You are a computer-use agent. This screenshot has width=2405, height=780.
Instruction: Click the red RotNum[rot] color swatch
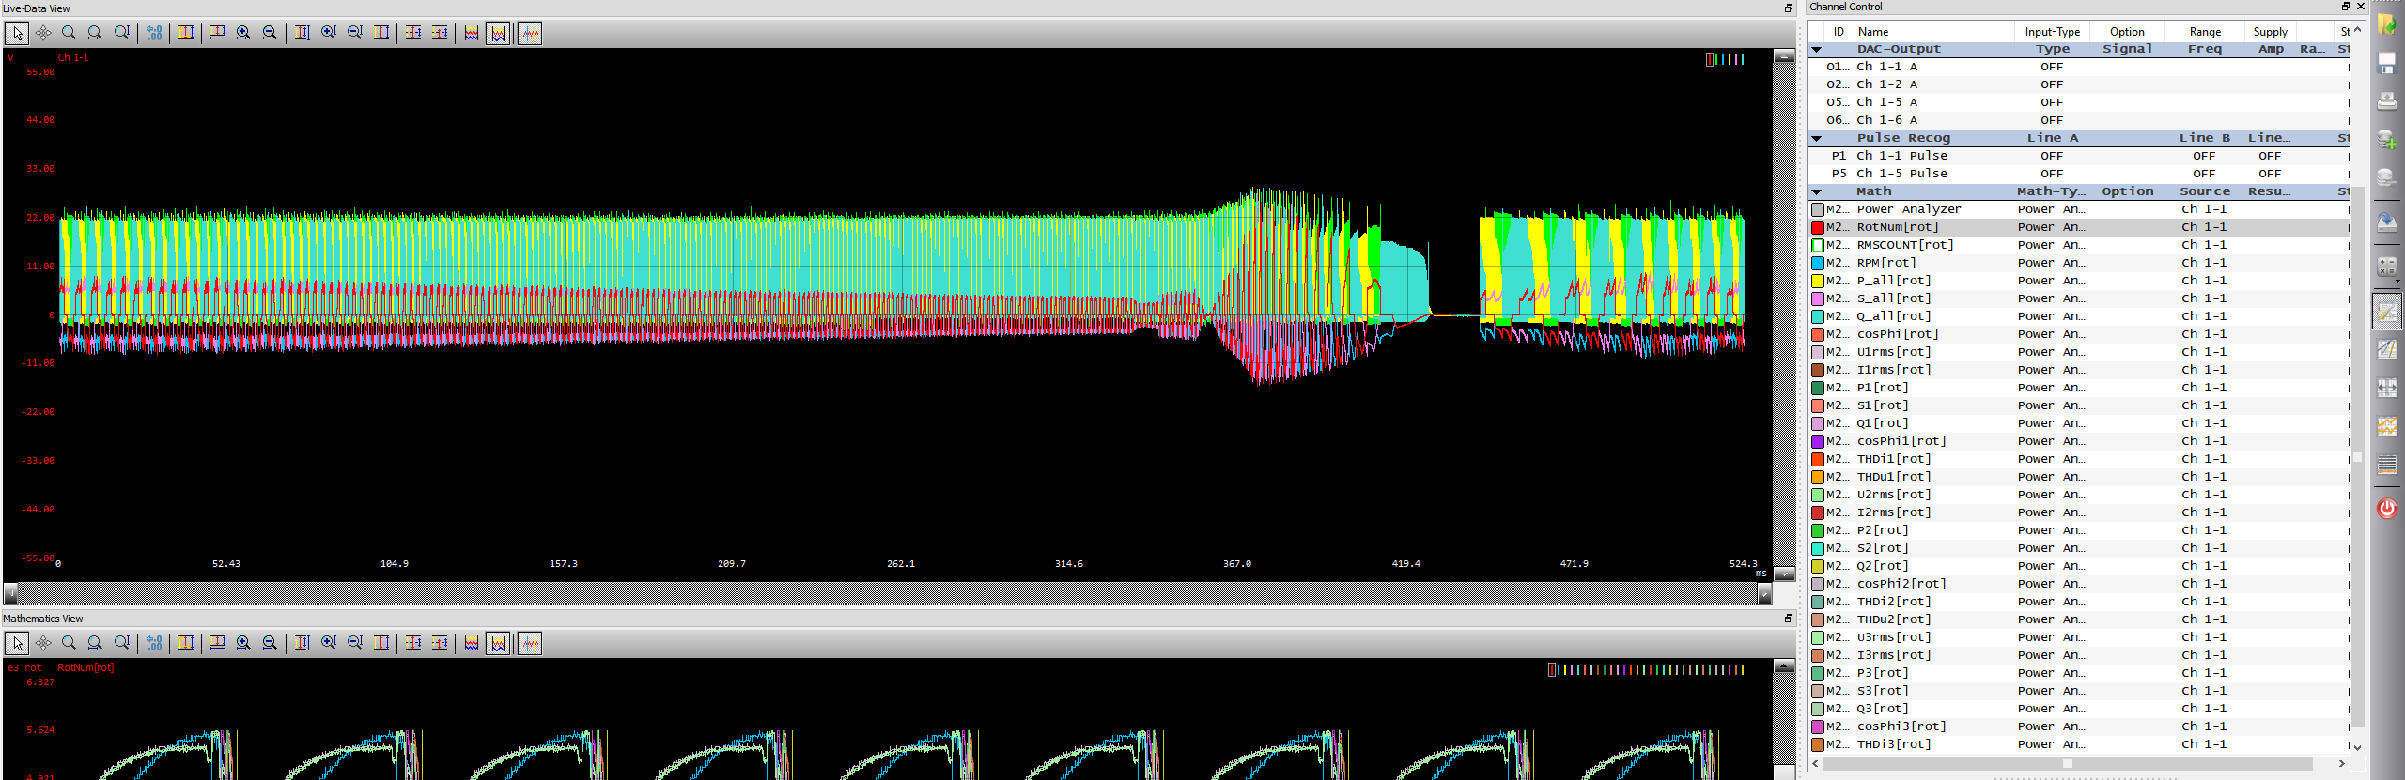1818,227
